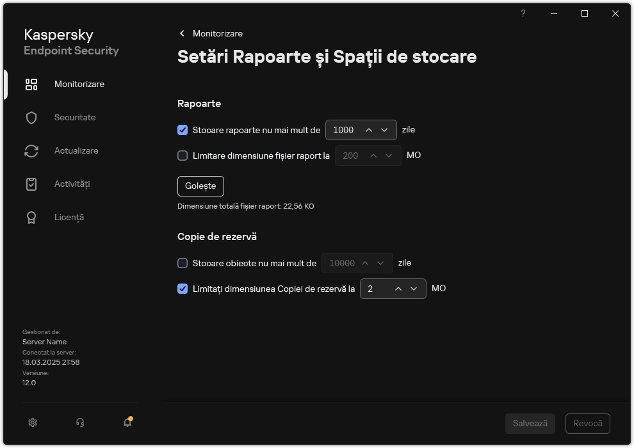Click the back arrow next to Monitorizare
The image size is (634, 448).
tap(181, 33)
